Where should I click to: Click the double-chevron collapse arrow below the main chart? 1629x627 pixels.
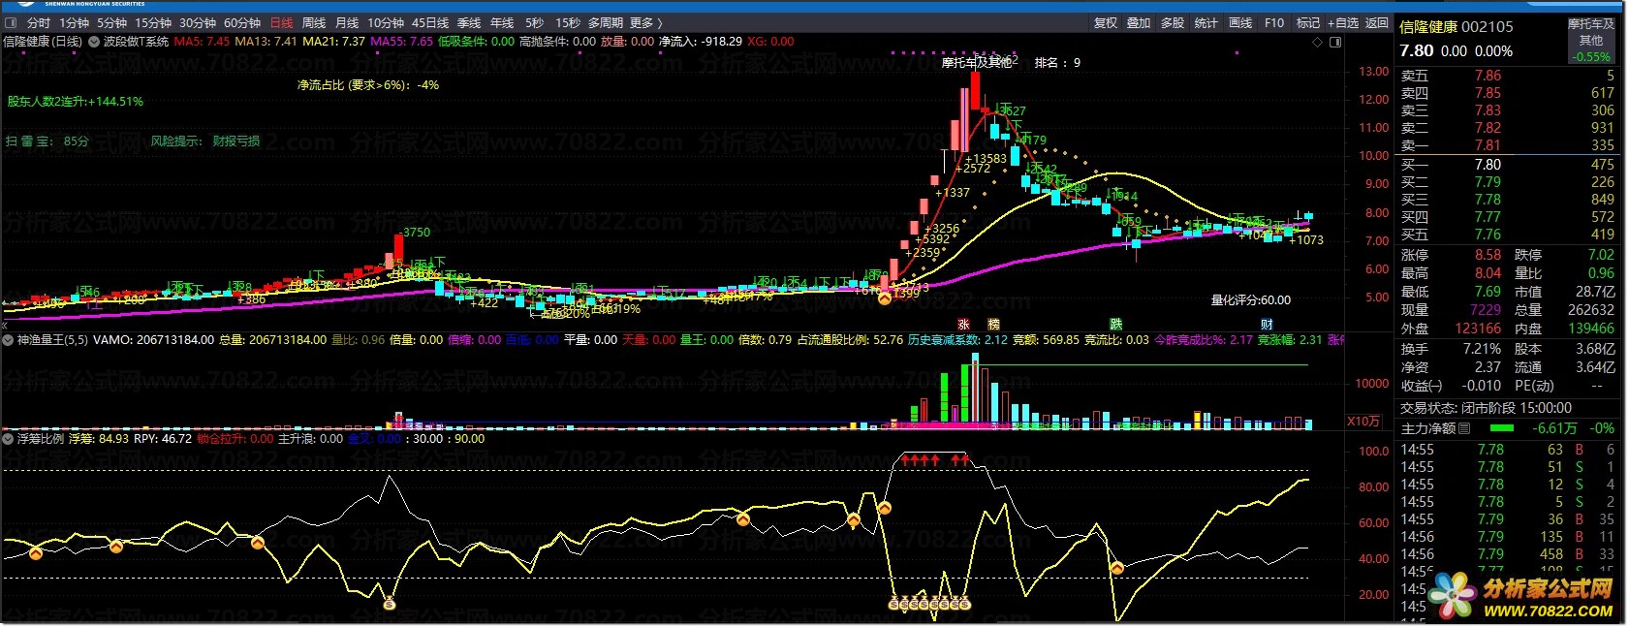(x=5, y=326)
